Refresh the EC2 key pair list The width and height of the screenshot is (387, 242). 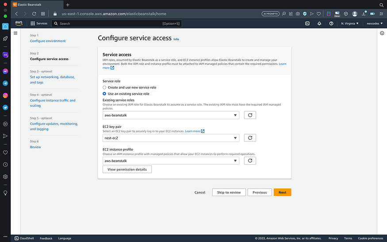(250, 138)
